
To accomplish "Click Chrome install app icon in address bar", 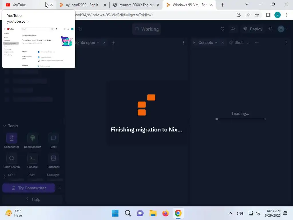I will click(239, 15).
